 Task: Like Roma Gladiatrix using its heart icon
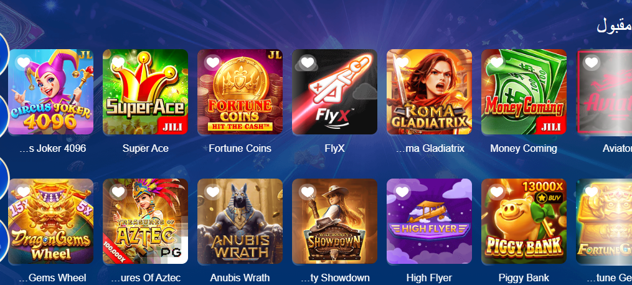(402, 62)
